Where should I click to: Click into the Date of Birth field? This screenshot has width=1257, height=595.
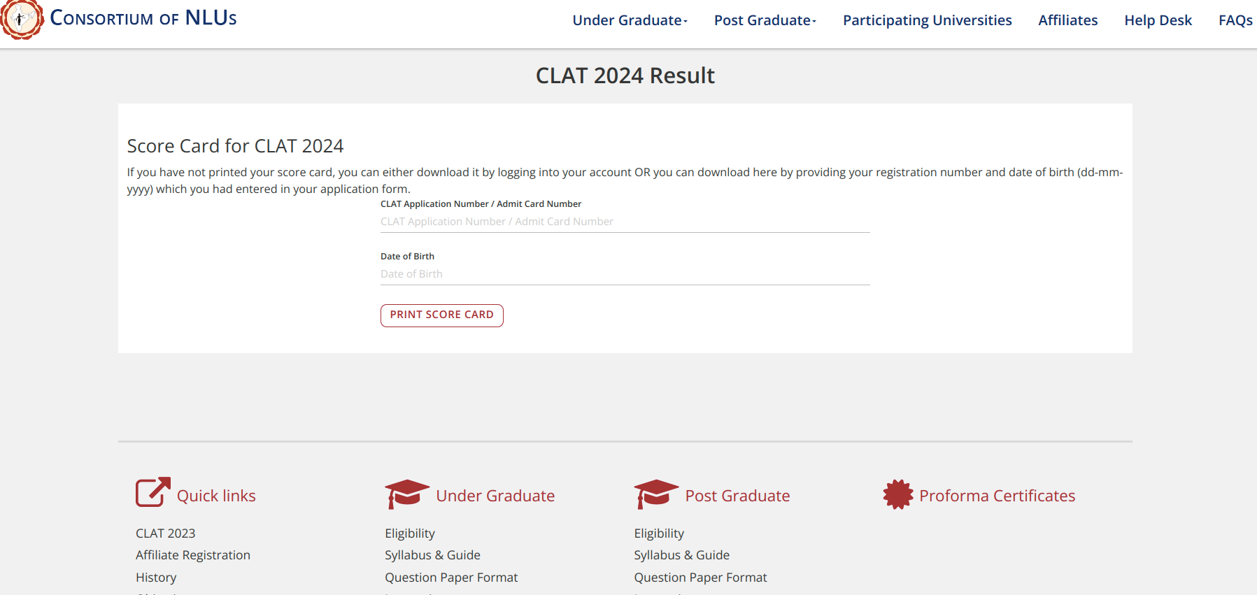(625, 274)
